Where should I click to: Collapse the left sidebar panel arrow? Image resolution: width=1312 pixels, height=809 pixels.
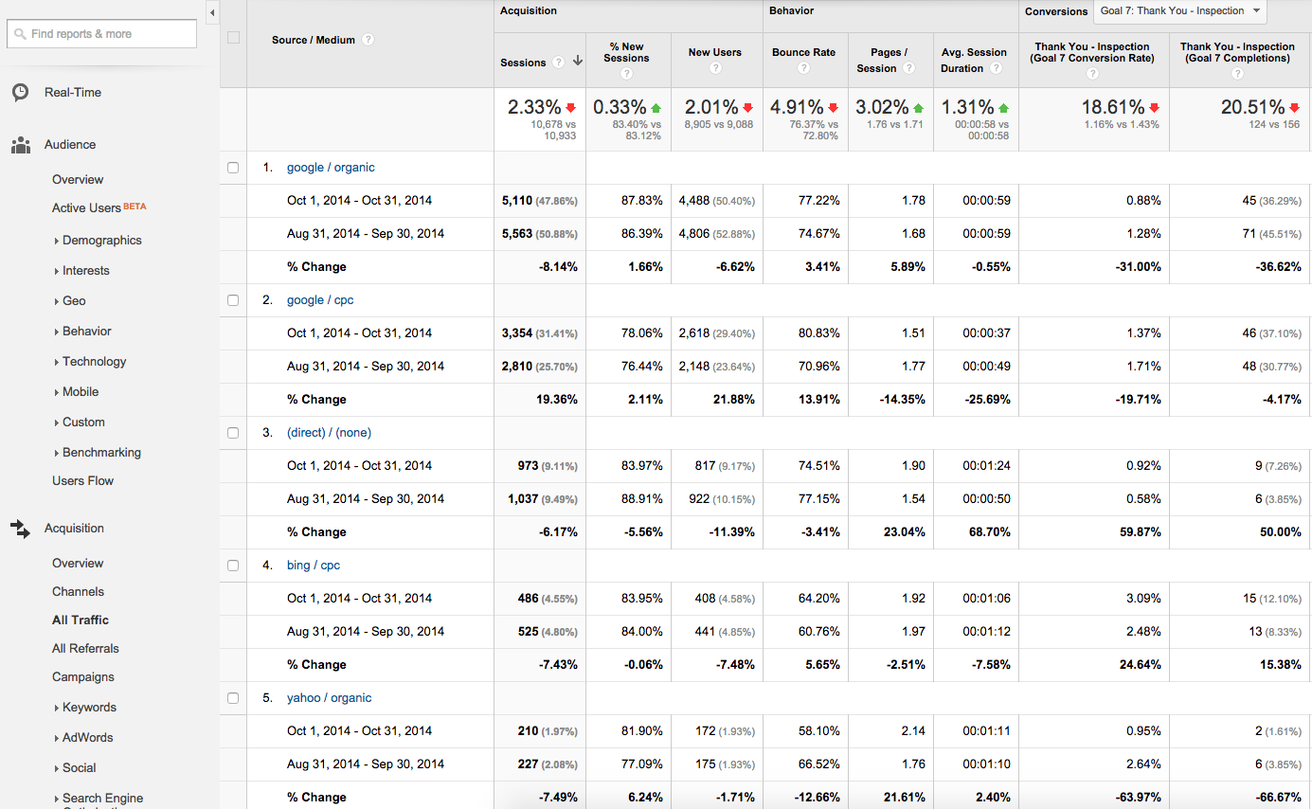point(212,12)
